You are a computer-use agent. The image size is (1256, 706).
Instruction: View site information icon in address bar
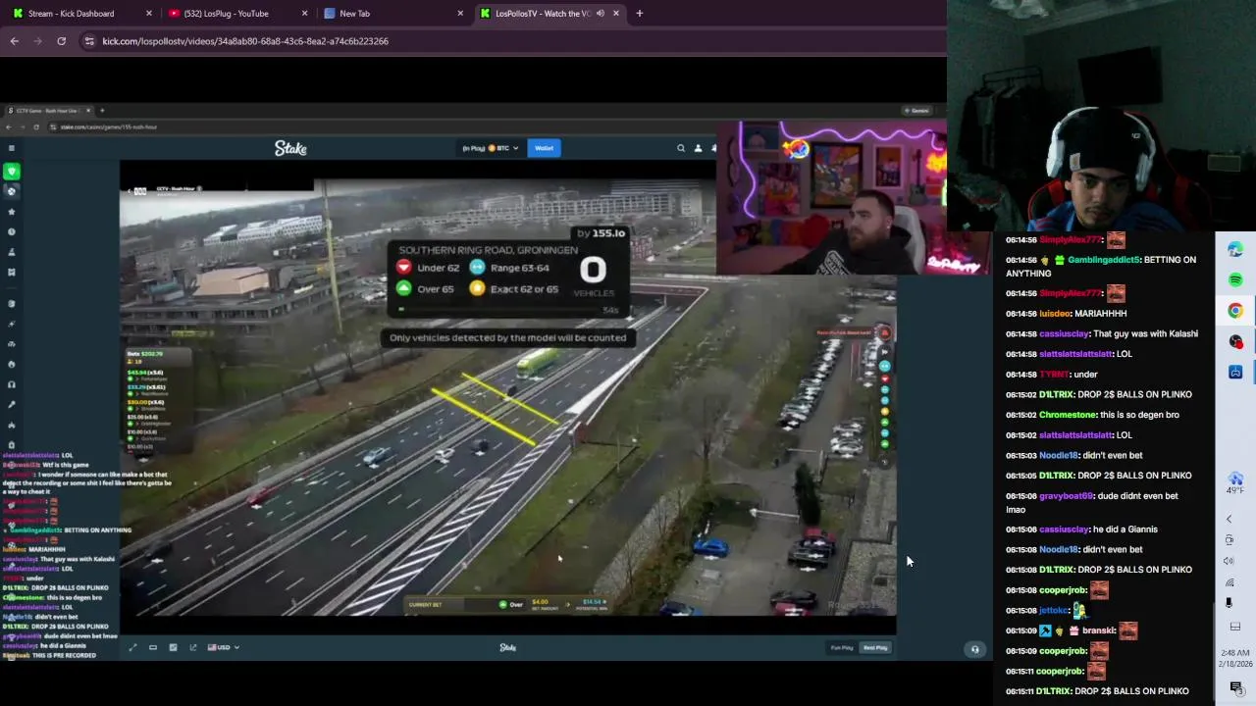click(x=89, y=41)
